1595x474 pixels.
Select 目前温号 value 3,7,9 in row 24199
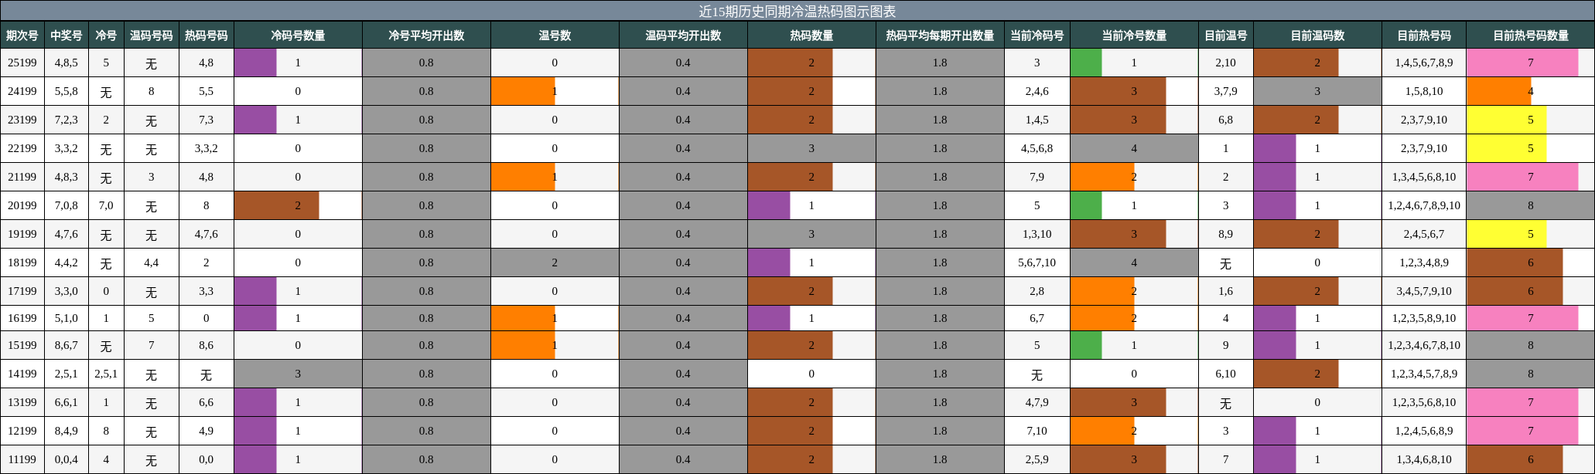(x=1226, y=91)
